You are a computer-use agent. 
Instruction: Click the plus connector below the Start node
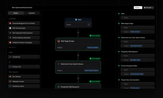pos(78,32)
